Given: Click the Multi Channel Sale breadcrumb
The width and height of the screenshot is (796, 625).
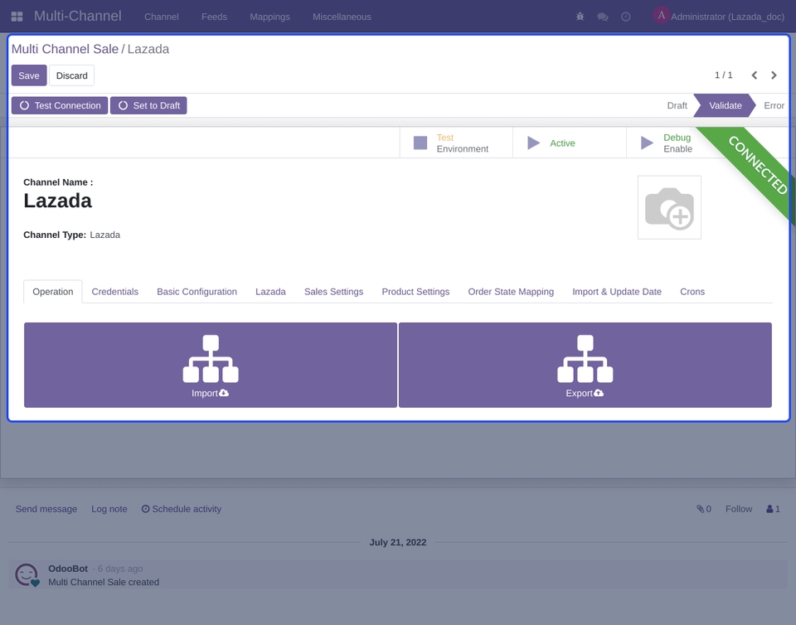Looking at the screenshot, I should (x=65, y=49).
